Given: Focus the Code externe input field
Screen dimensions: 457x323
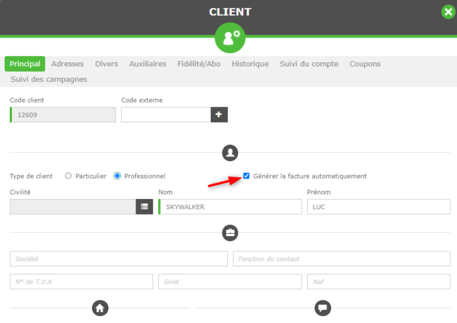Looking at the screenshot, I should pos(166,115).
